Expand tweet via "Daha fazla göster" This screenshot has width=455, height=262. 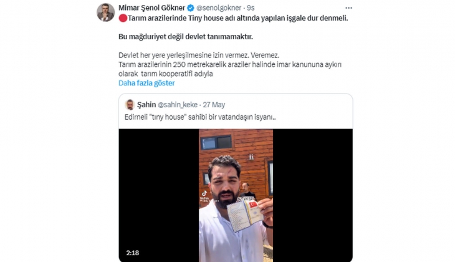click(146, 83)
